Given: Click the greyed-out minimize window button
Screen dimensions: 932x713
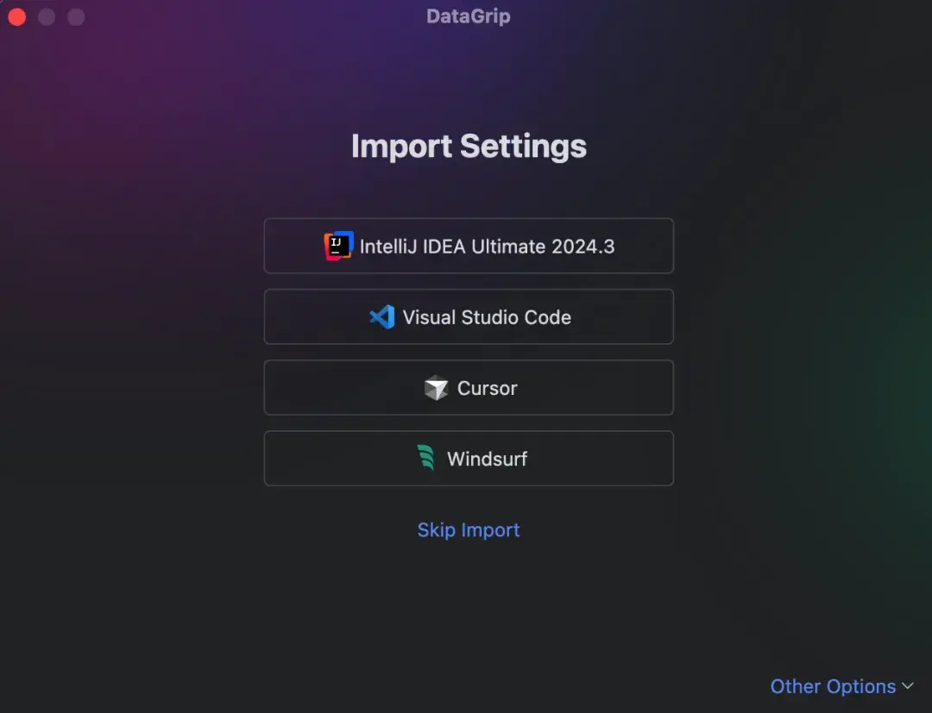Looking at the screenshot, I should [47, 16].
